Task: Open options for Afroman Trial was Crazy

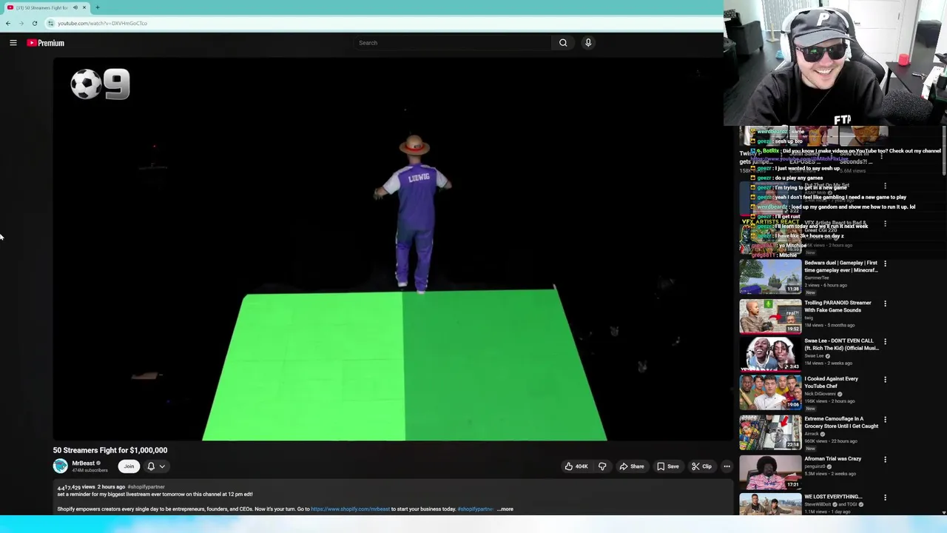Action: point(885,460)
